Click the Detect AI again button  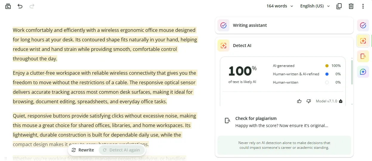pos(121,150)
